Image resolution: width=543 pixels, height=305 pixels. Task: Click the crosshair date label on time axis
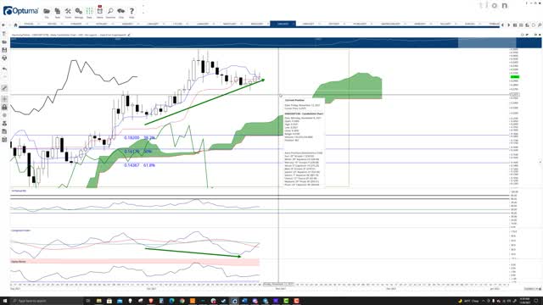tap(279, 284)
